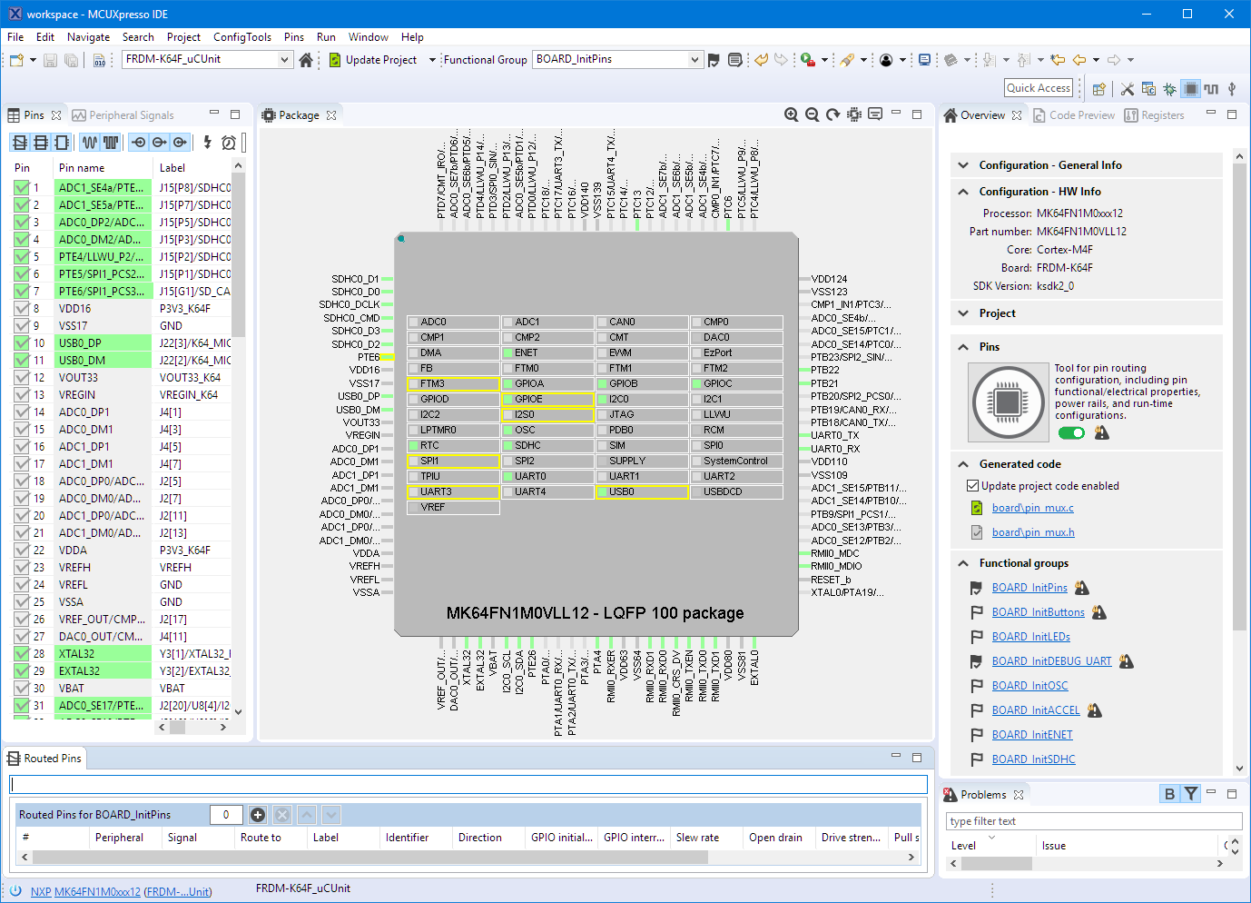Open the Clocks tool waveform icon
This screenshot has height=903, width=1251.
1211,89
